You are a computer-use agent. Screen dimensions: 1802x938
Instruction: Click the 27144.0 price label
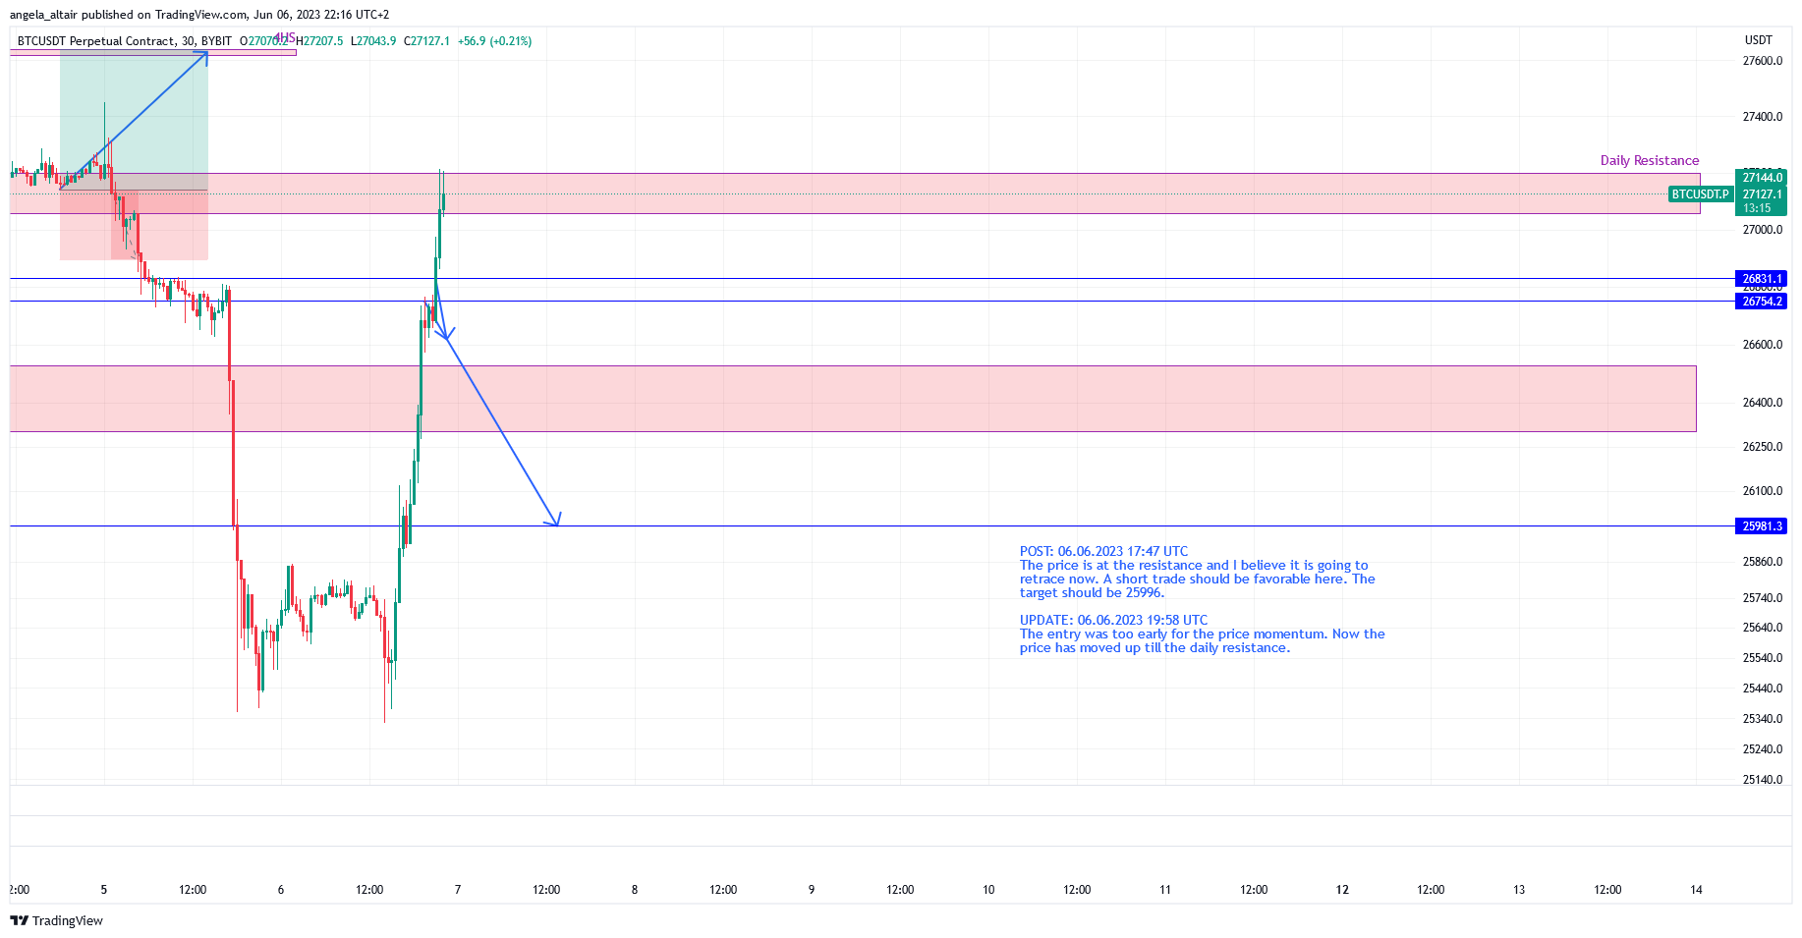click(x=1762, y=178)
